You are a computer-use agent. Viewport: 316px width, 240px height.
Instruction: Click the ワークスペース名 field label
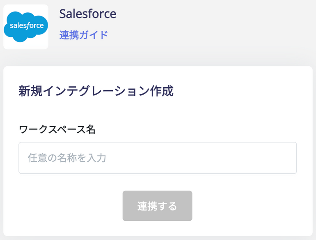coord(57,129)
